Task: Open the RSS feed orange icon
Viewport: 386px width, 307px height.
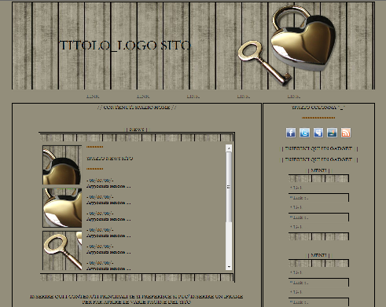Action: pos(346,133)
